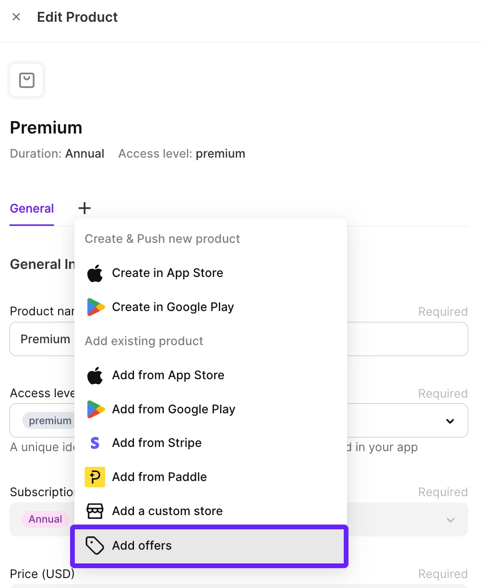The height and width of the screenshot is (588, 482).
Task: Switch to the General tab
Action: [32, 209]
